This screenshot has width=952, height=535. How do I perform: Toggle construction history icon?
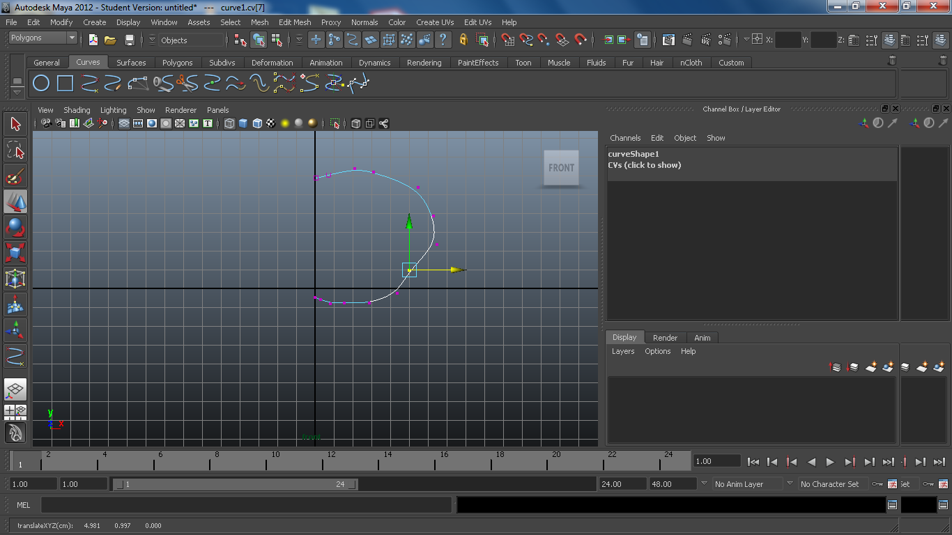643,40
